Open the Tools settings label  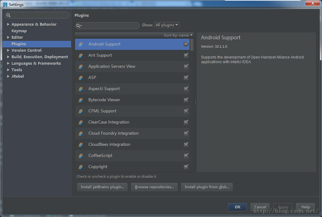point(17,70)
